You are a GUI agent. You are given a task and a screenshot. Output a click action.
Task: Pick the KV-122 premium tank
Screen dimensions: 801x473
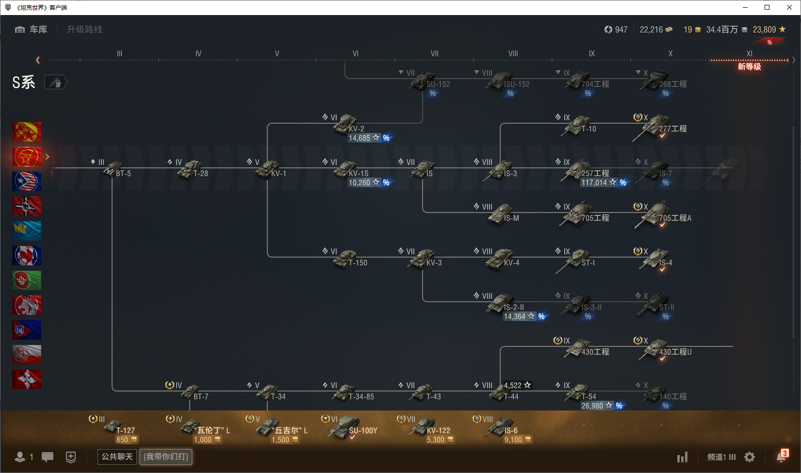pos(423,426)
